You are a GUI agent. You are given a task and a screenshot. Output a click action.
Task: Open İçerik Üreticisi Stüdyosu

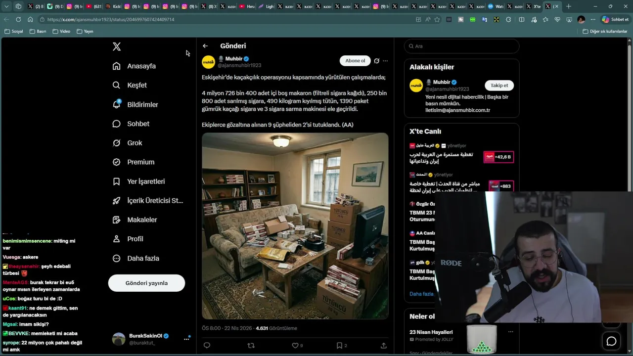click(x=147, y=200)
